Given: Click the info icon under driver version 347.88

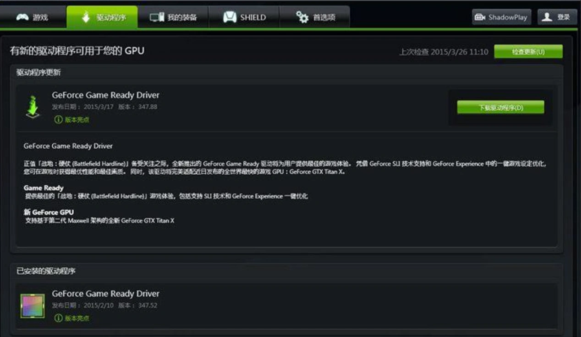Looking at the screenshot, I should tap(58, 120).
